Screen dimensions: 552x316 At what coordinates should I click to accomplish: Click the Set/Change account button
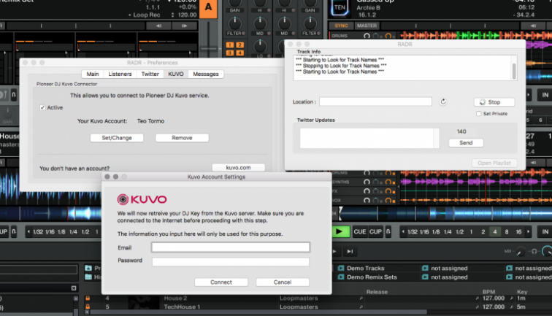click(117, 138)
